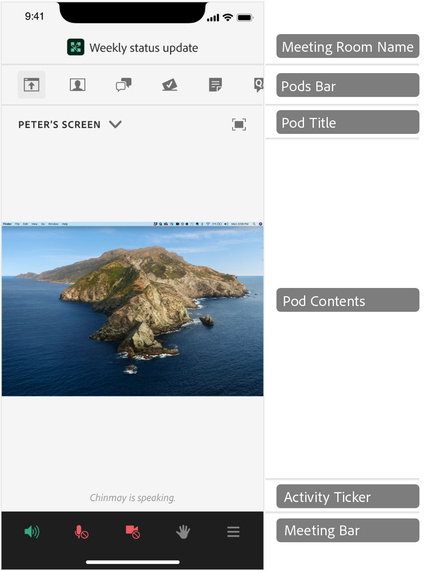Select the highlighted Share pod tab
426x571 pixels.
pyautogui.click(x=32, y=85)
